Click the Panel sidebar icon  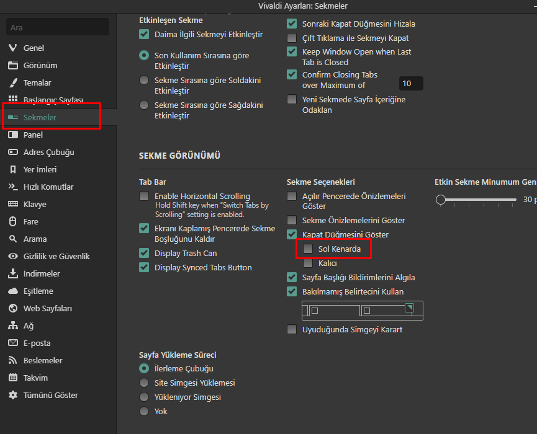(x=13, y=135)
